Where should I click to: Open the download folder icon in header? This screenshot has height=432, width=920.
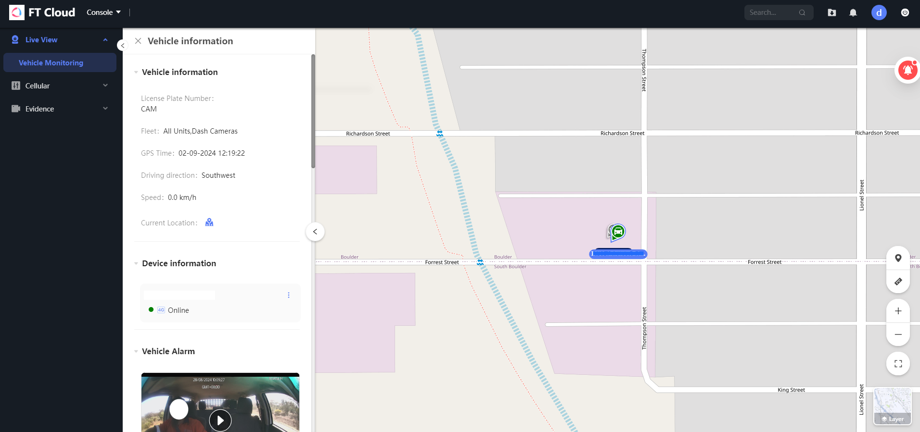[x=832, y=12]
